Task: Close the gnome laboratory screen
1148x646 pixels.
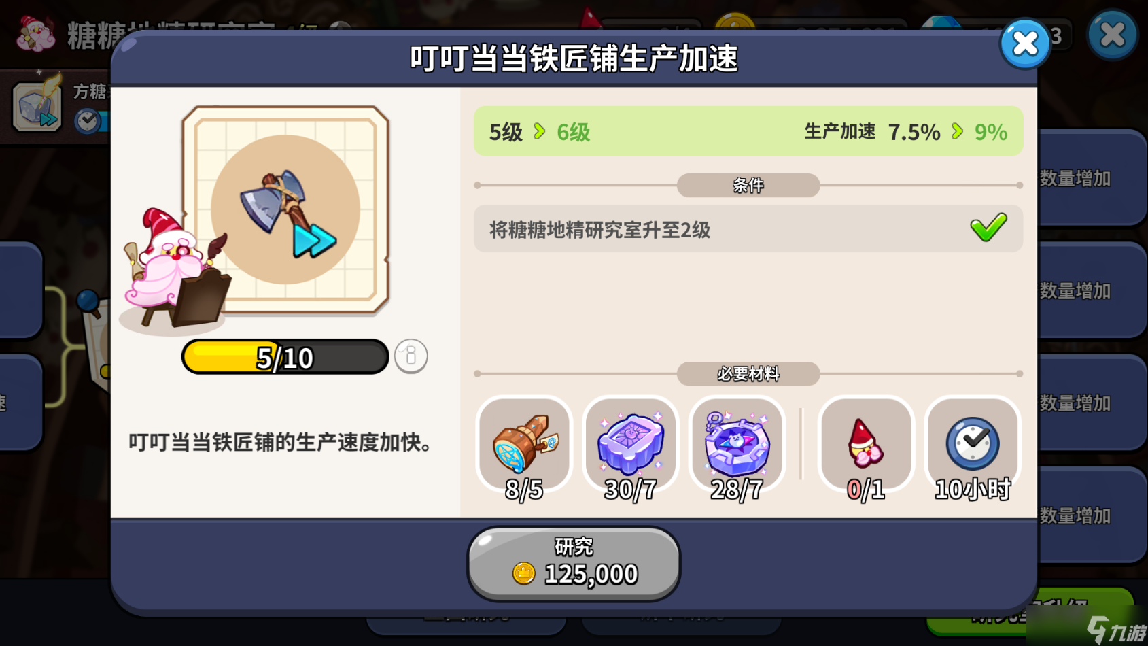Action: (x=1112, y=35)
